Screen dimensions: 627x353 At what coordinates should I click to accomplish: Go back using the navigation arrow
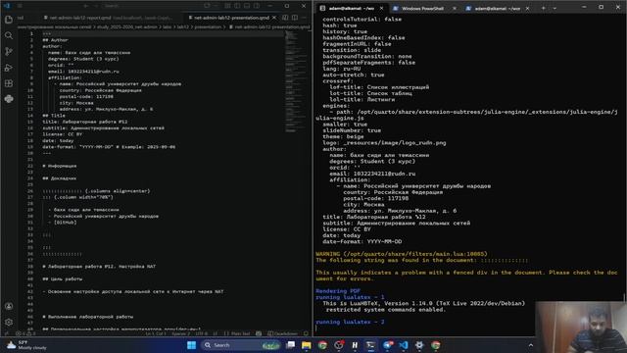point(85,6)
